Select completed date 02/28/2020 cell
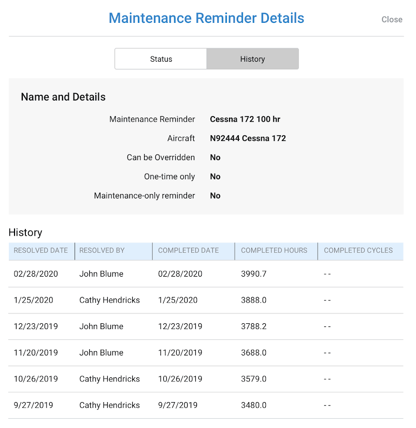 (180, 274)
